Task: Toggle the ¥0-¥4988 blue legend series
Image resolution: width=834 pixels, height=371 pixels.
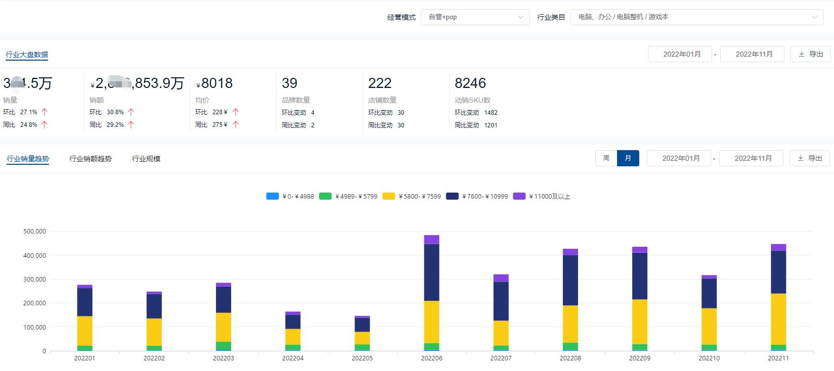Action: pos(273,196)
